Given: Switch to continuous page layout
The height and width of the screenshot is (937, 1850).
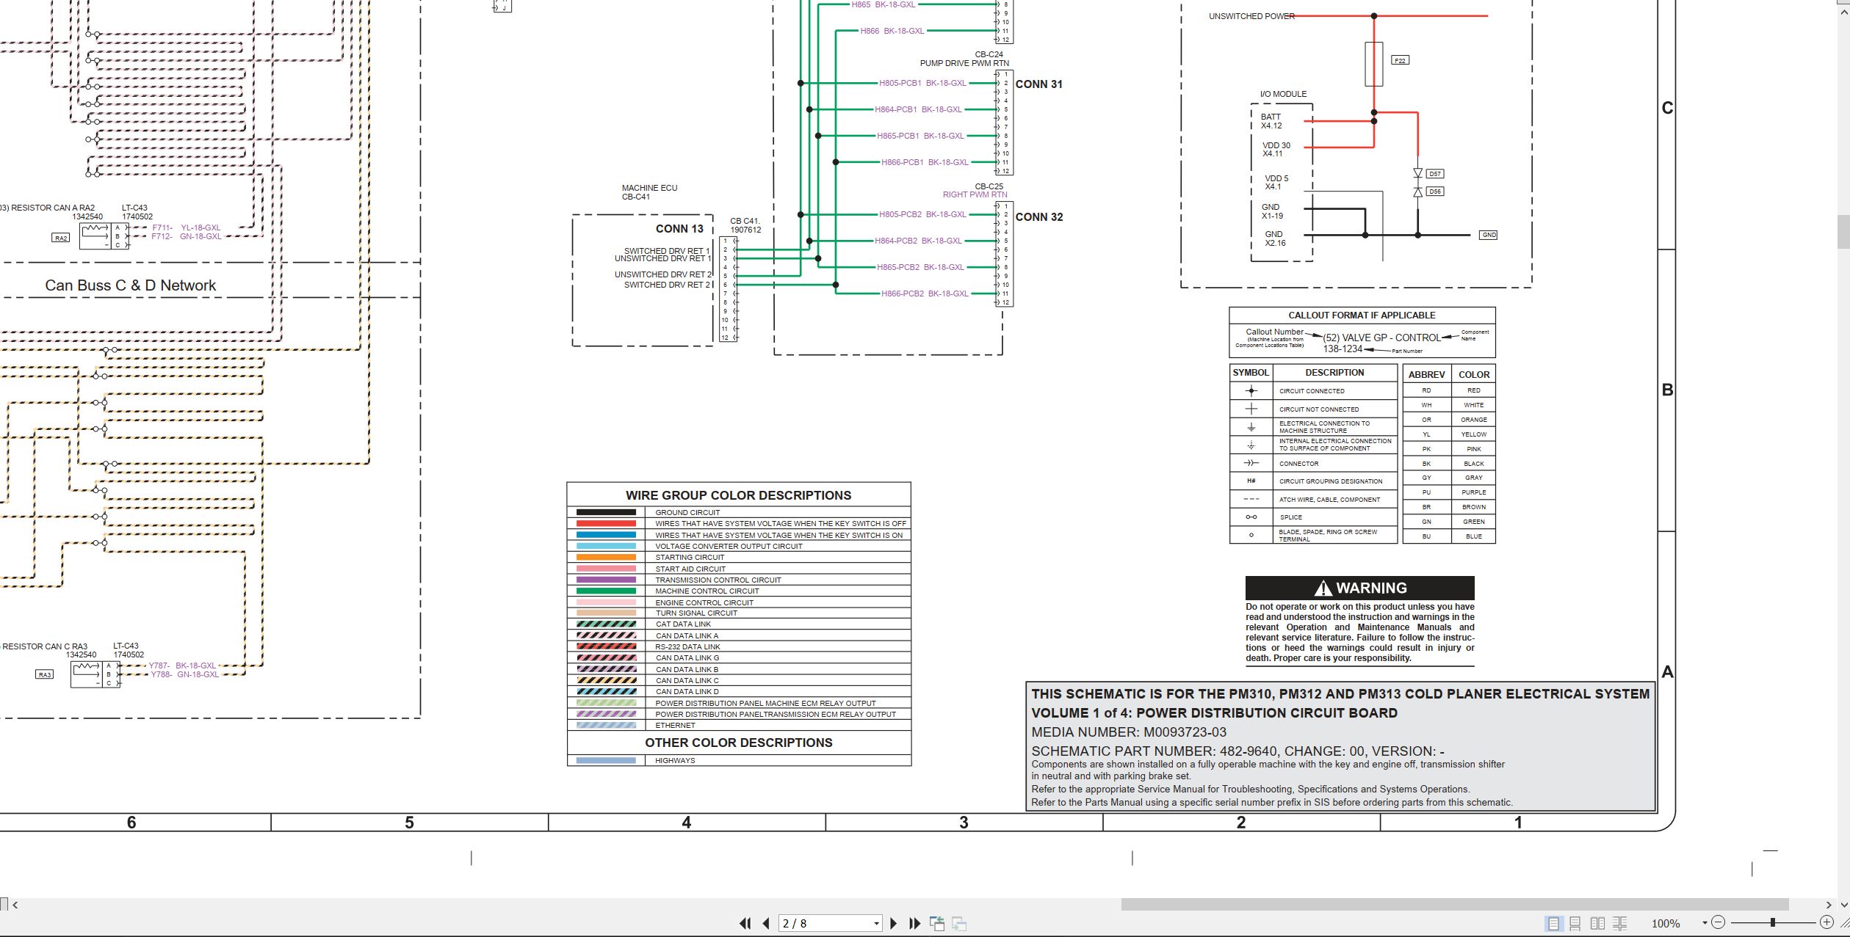Looking at the screenshot, I should point(1575,923).
